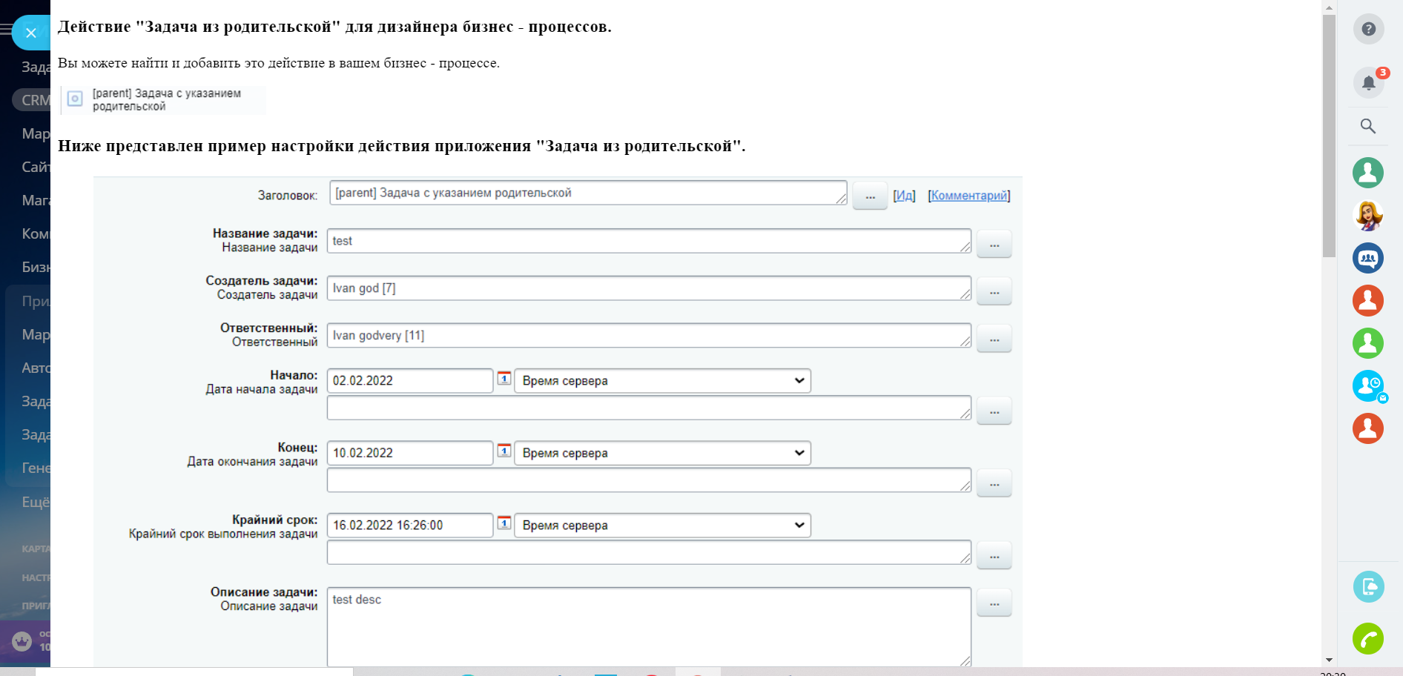
Task: Click the ... button under Начало date row
Action: tap(994, 411)
